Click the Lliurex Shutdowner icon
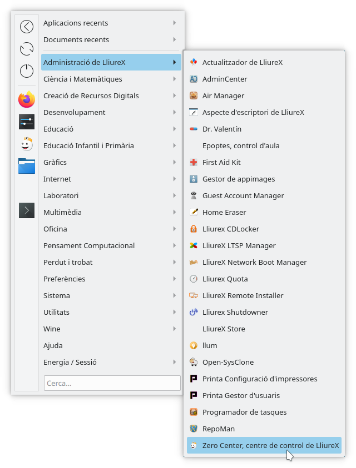 194,312
